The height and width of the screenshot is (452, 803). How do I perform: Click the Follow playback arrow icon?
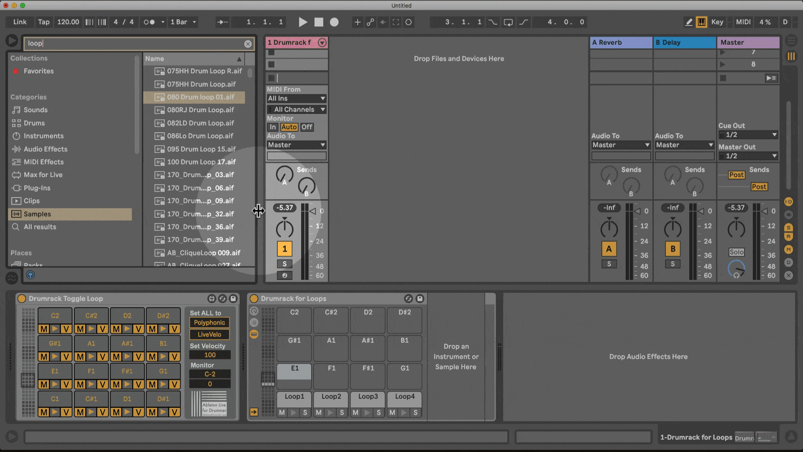(x=222, y=22)
